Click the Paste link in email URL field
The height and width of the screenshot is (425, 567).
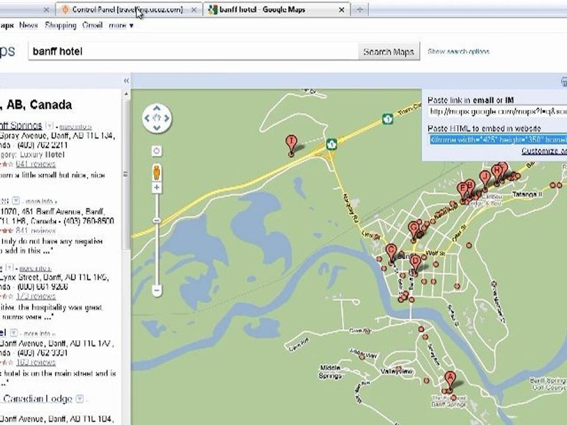497,112
